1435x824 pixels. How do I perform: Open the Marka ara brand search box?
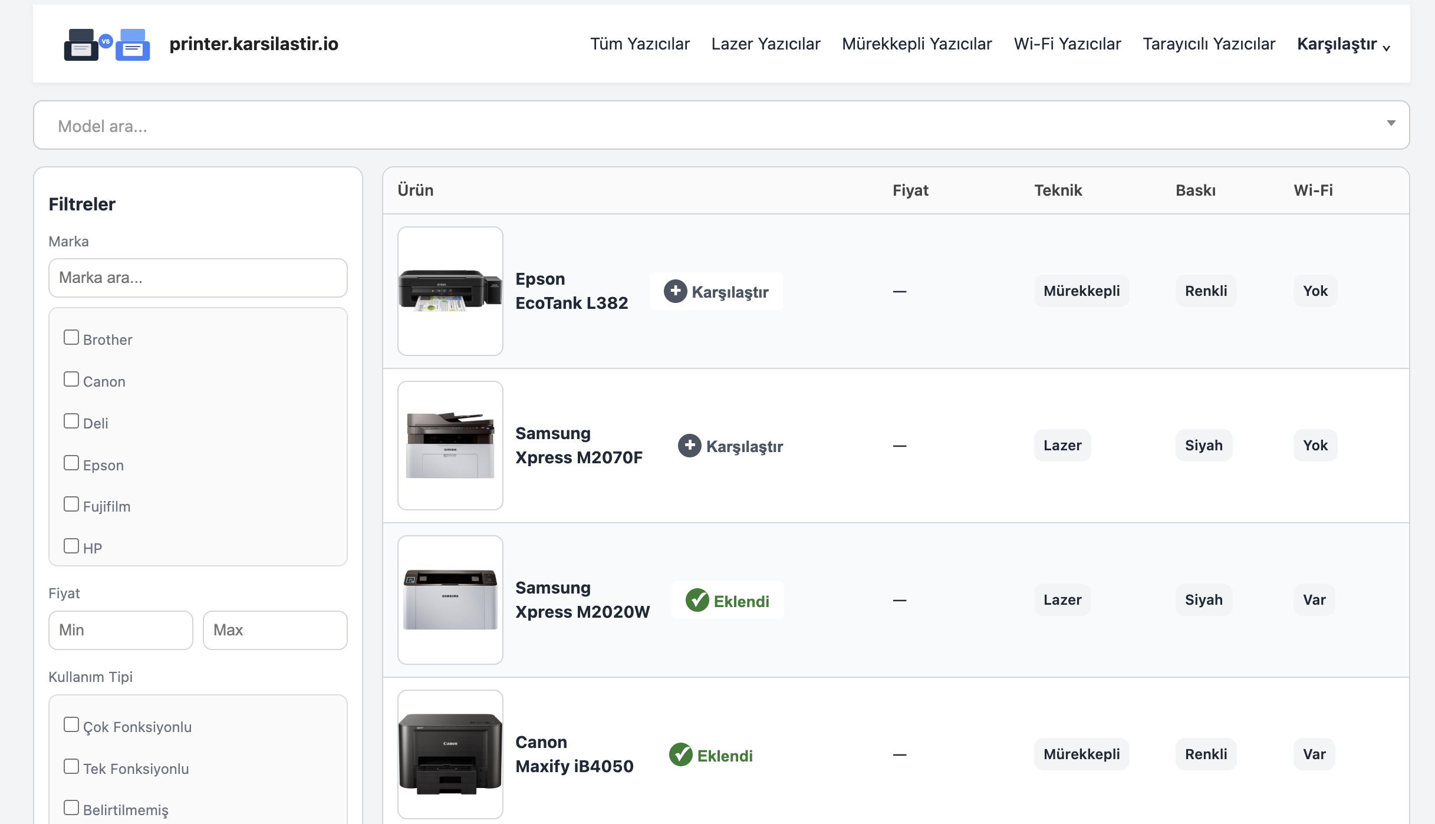[x=198, y=278]
